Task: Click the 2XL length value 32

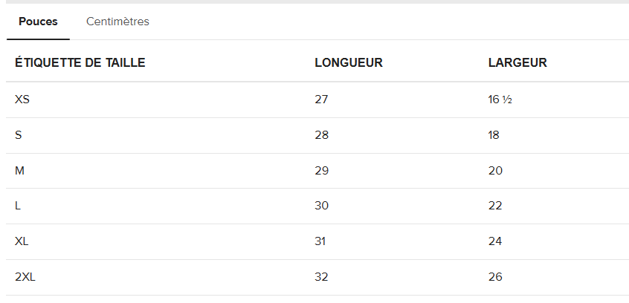Action: pyautogui.click(x=321, y=277)
